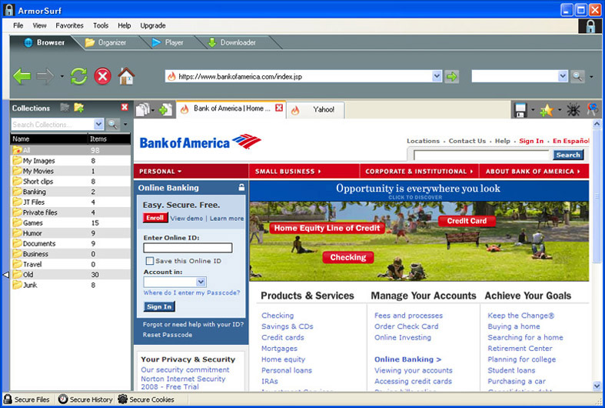
Task: Click the Sign In button under Account in
Action: [159, 307]
